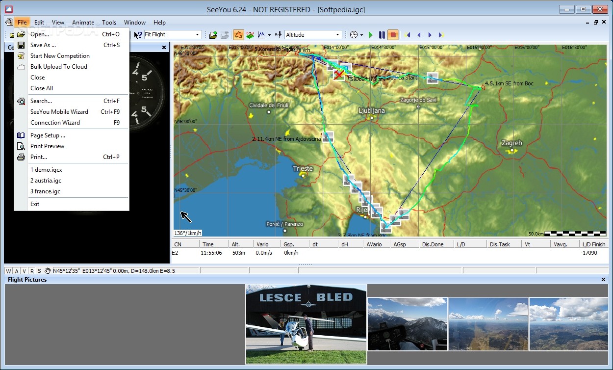613x370 pixels.
Task: Choose Print... menu entry
Action: point(72,157)
